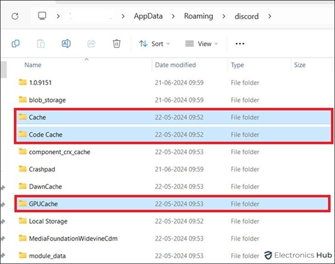This screenshot has width=335, height=264.
Task: Click the Copy icon in toolbar
Action: [x=16, y=43]
